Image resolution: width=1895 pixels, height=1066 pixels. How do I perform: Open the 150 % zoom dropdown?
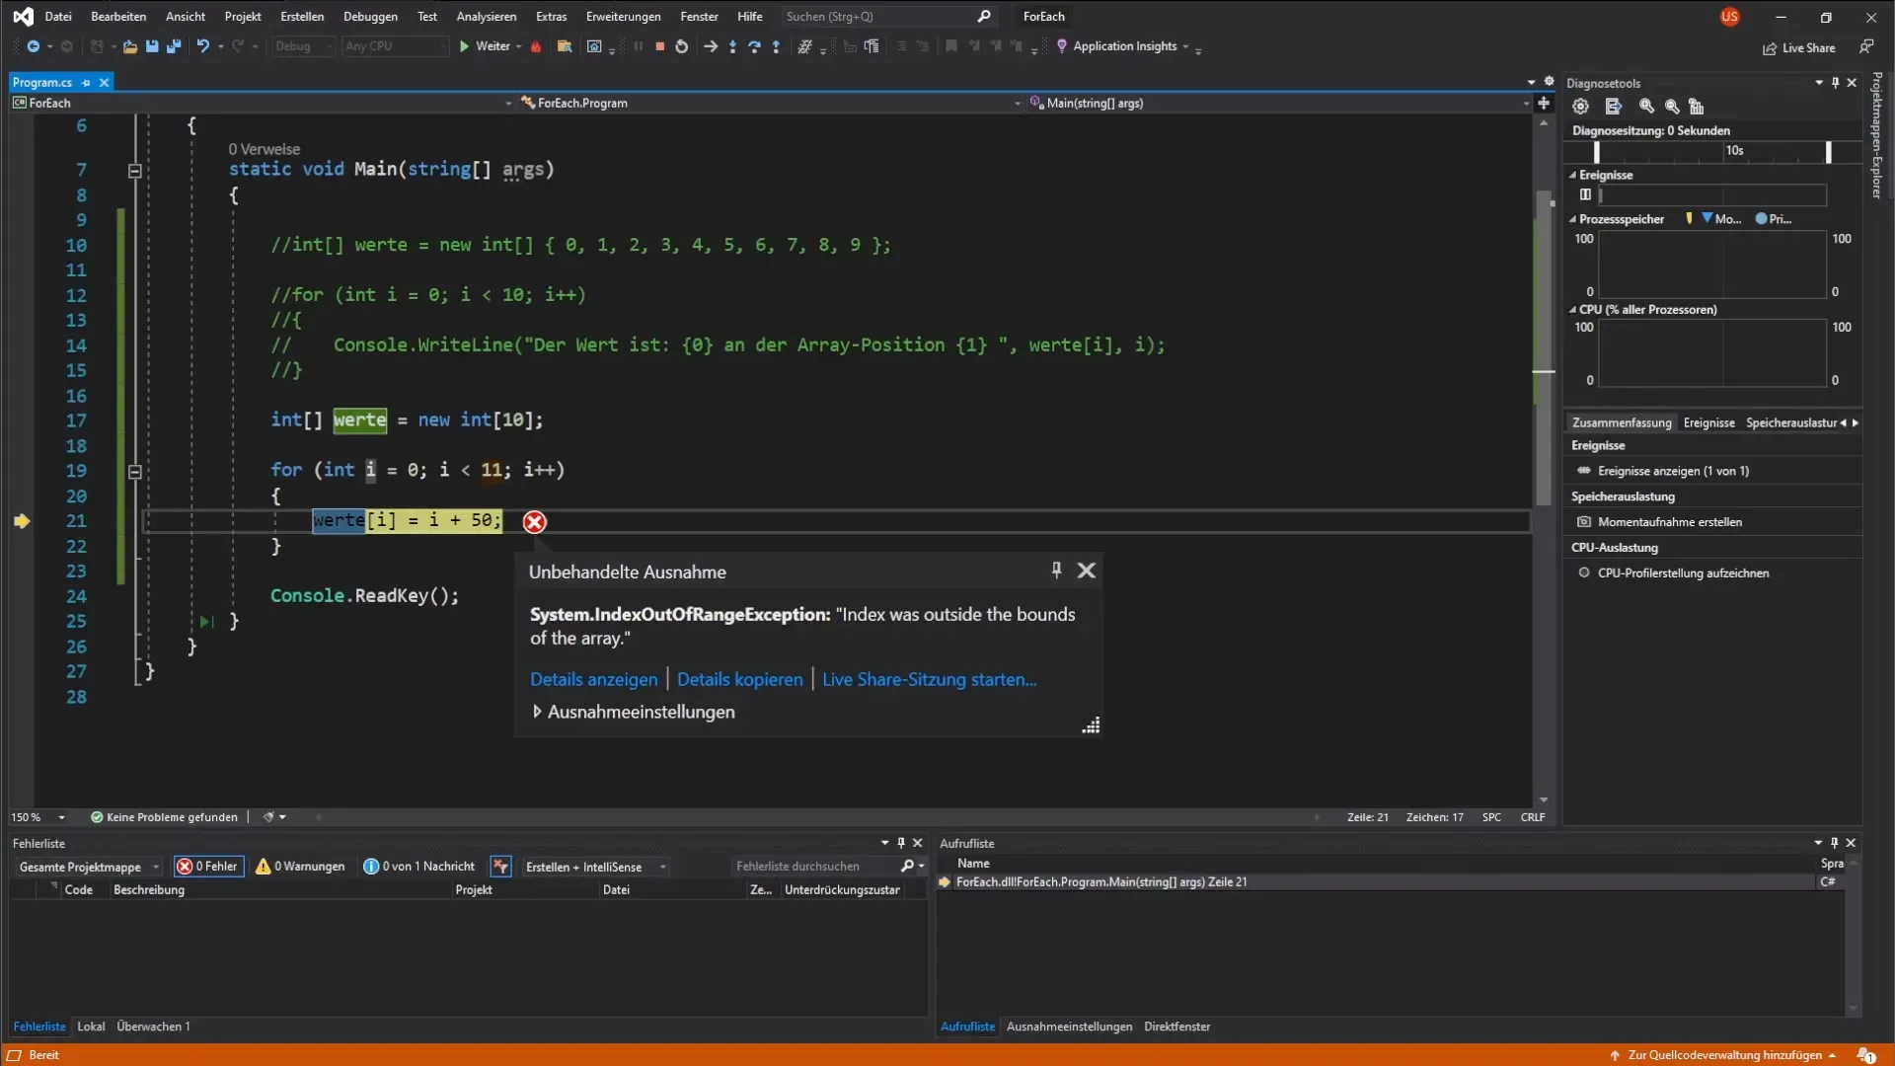(61, 817)
